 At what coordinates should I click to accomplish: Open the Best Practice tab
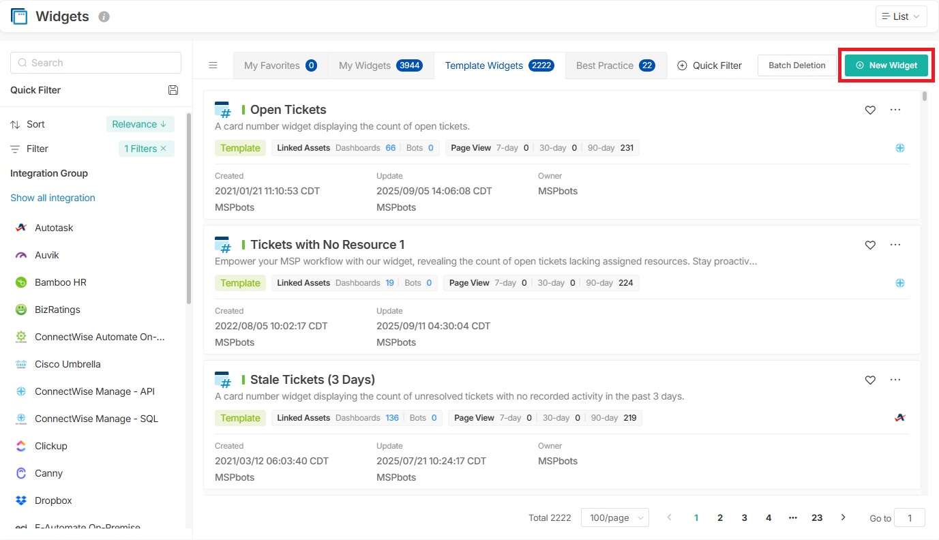point(615,65)
